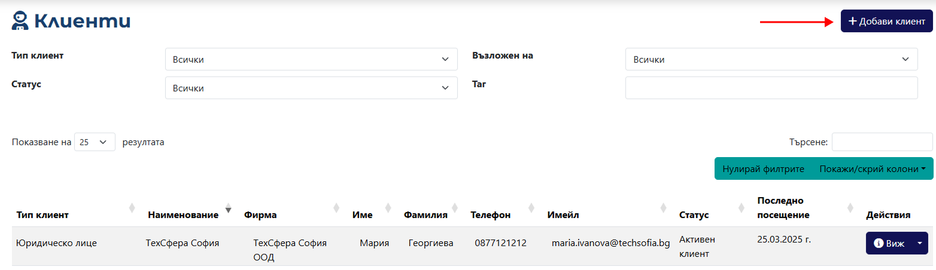
Task: Open the results-per-page dropdown showing 25
Action: [95, 142]
